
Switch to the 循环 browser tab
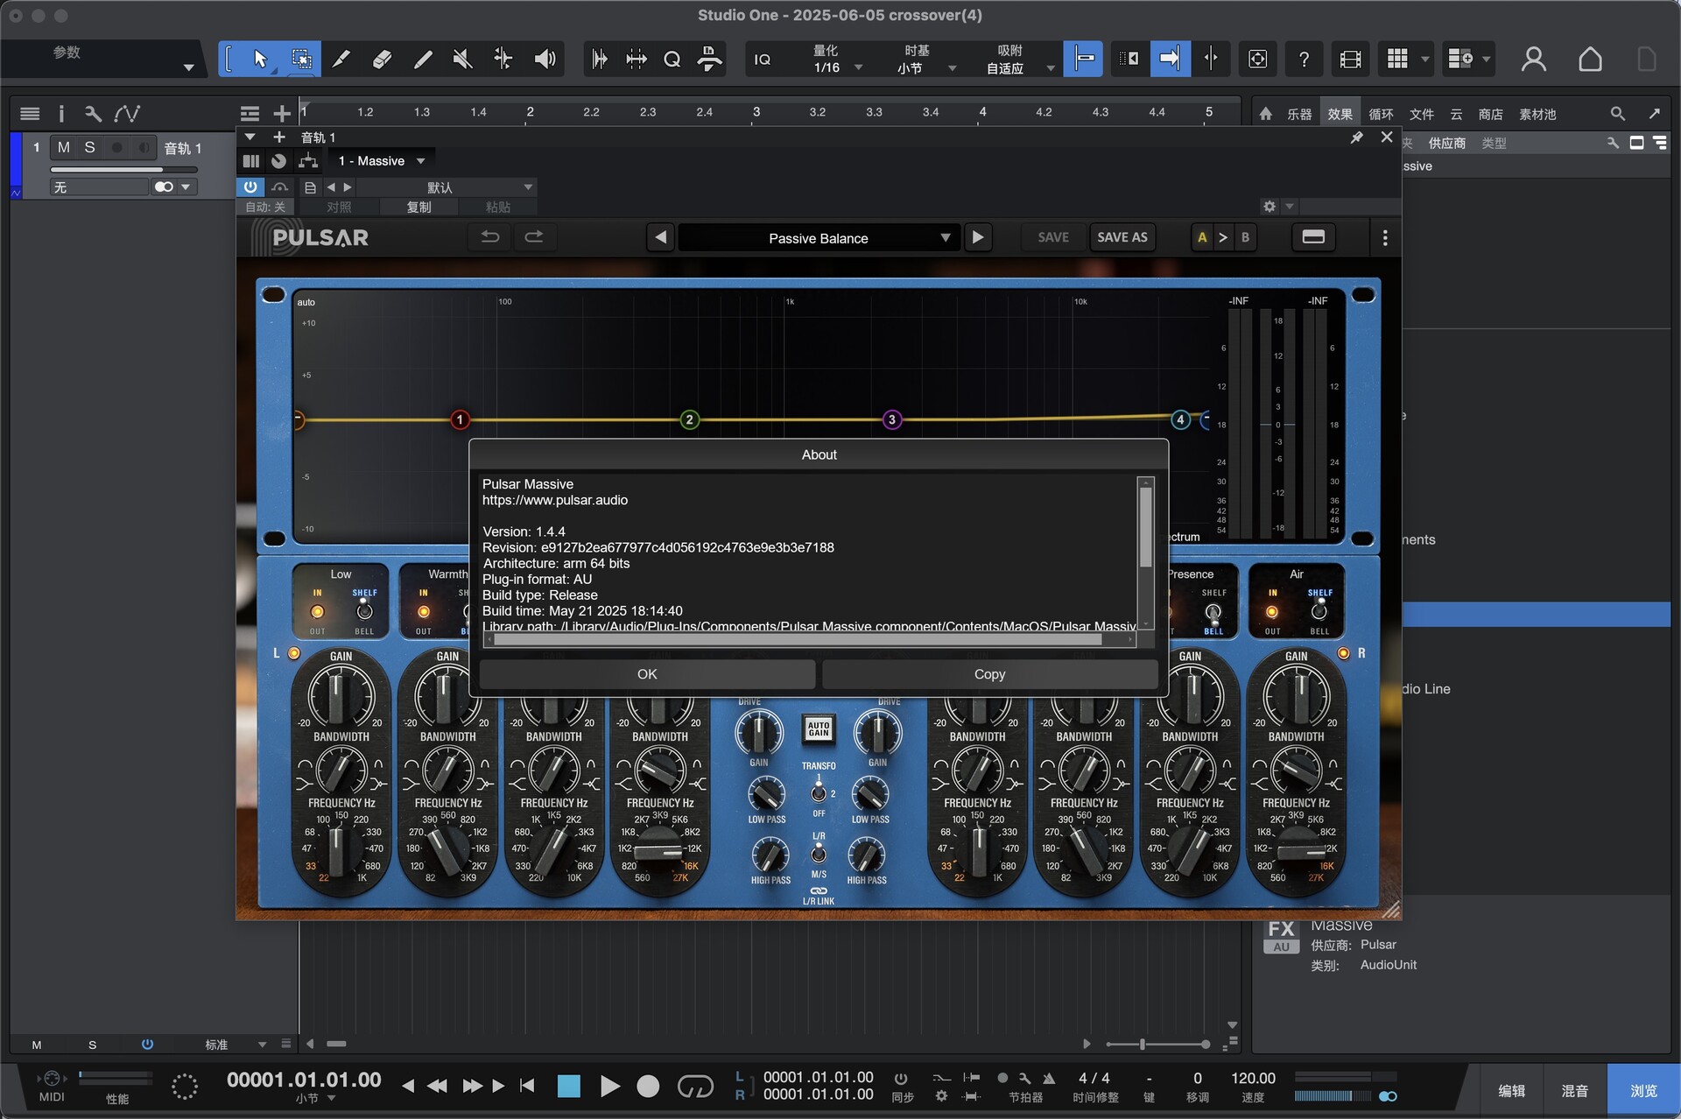tap(1381, 114)
